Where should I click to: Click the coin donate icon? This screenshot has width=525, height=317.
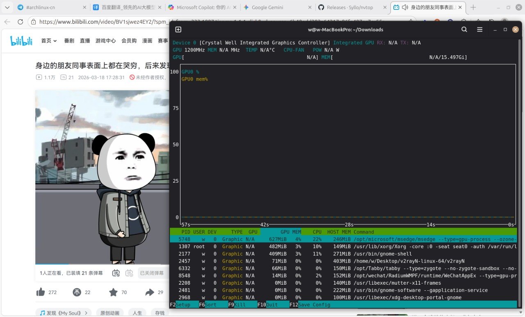(x=77, y=292)
